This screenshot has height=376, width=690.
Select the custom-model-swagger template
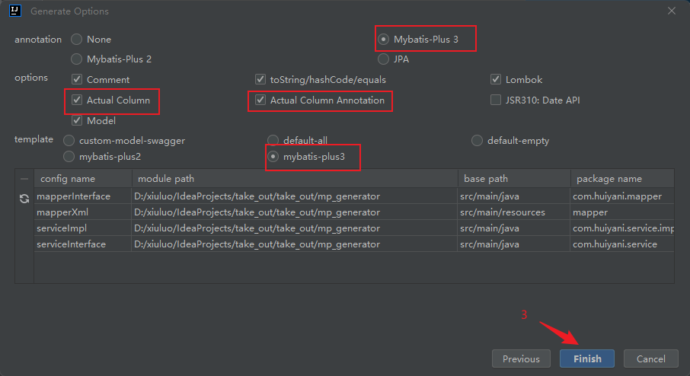(69, 140)
